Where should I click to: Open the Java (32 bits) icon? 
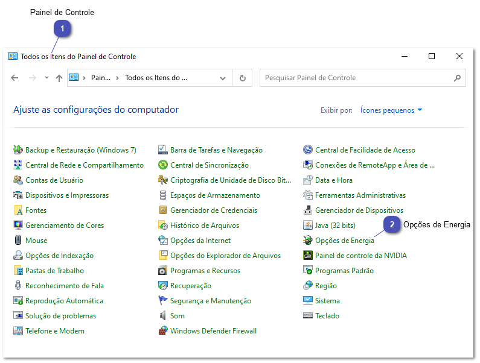click(308, 226)
